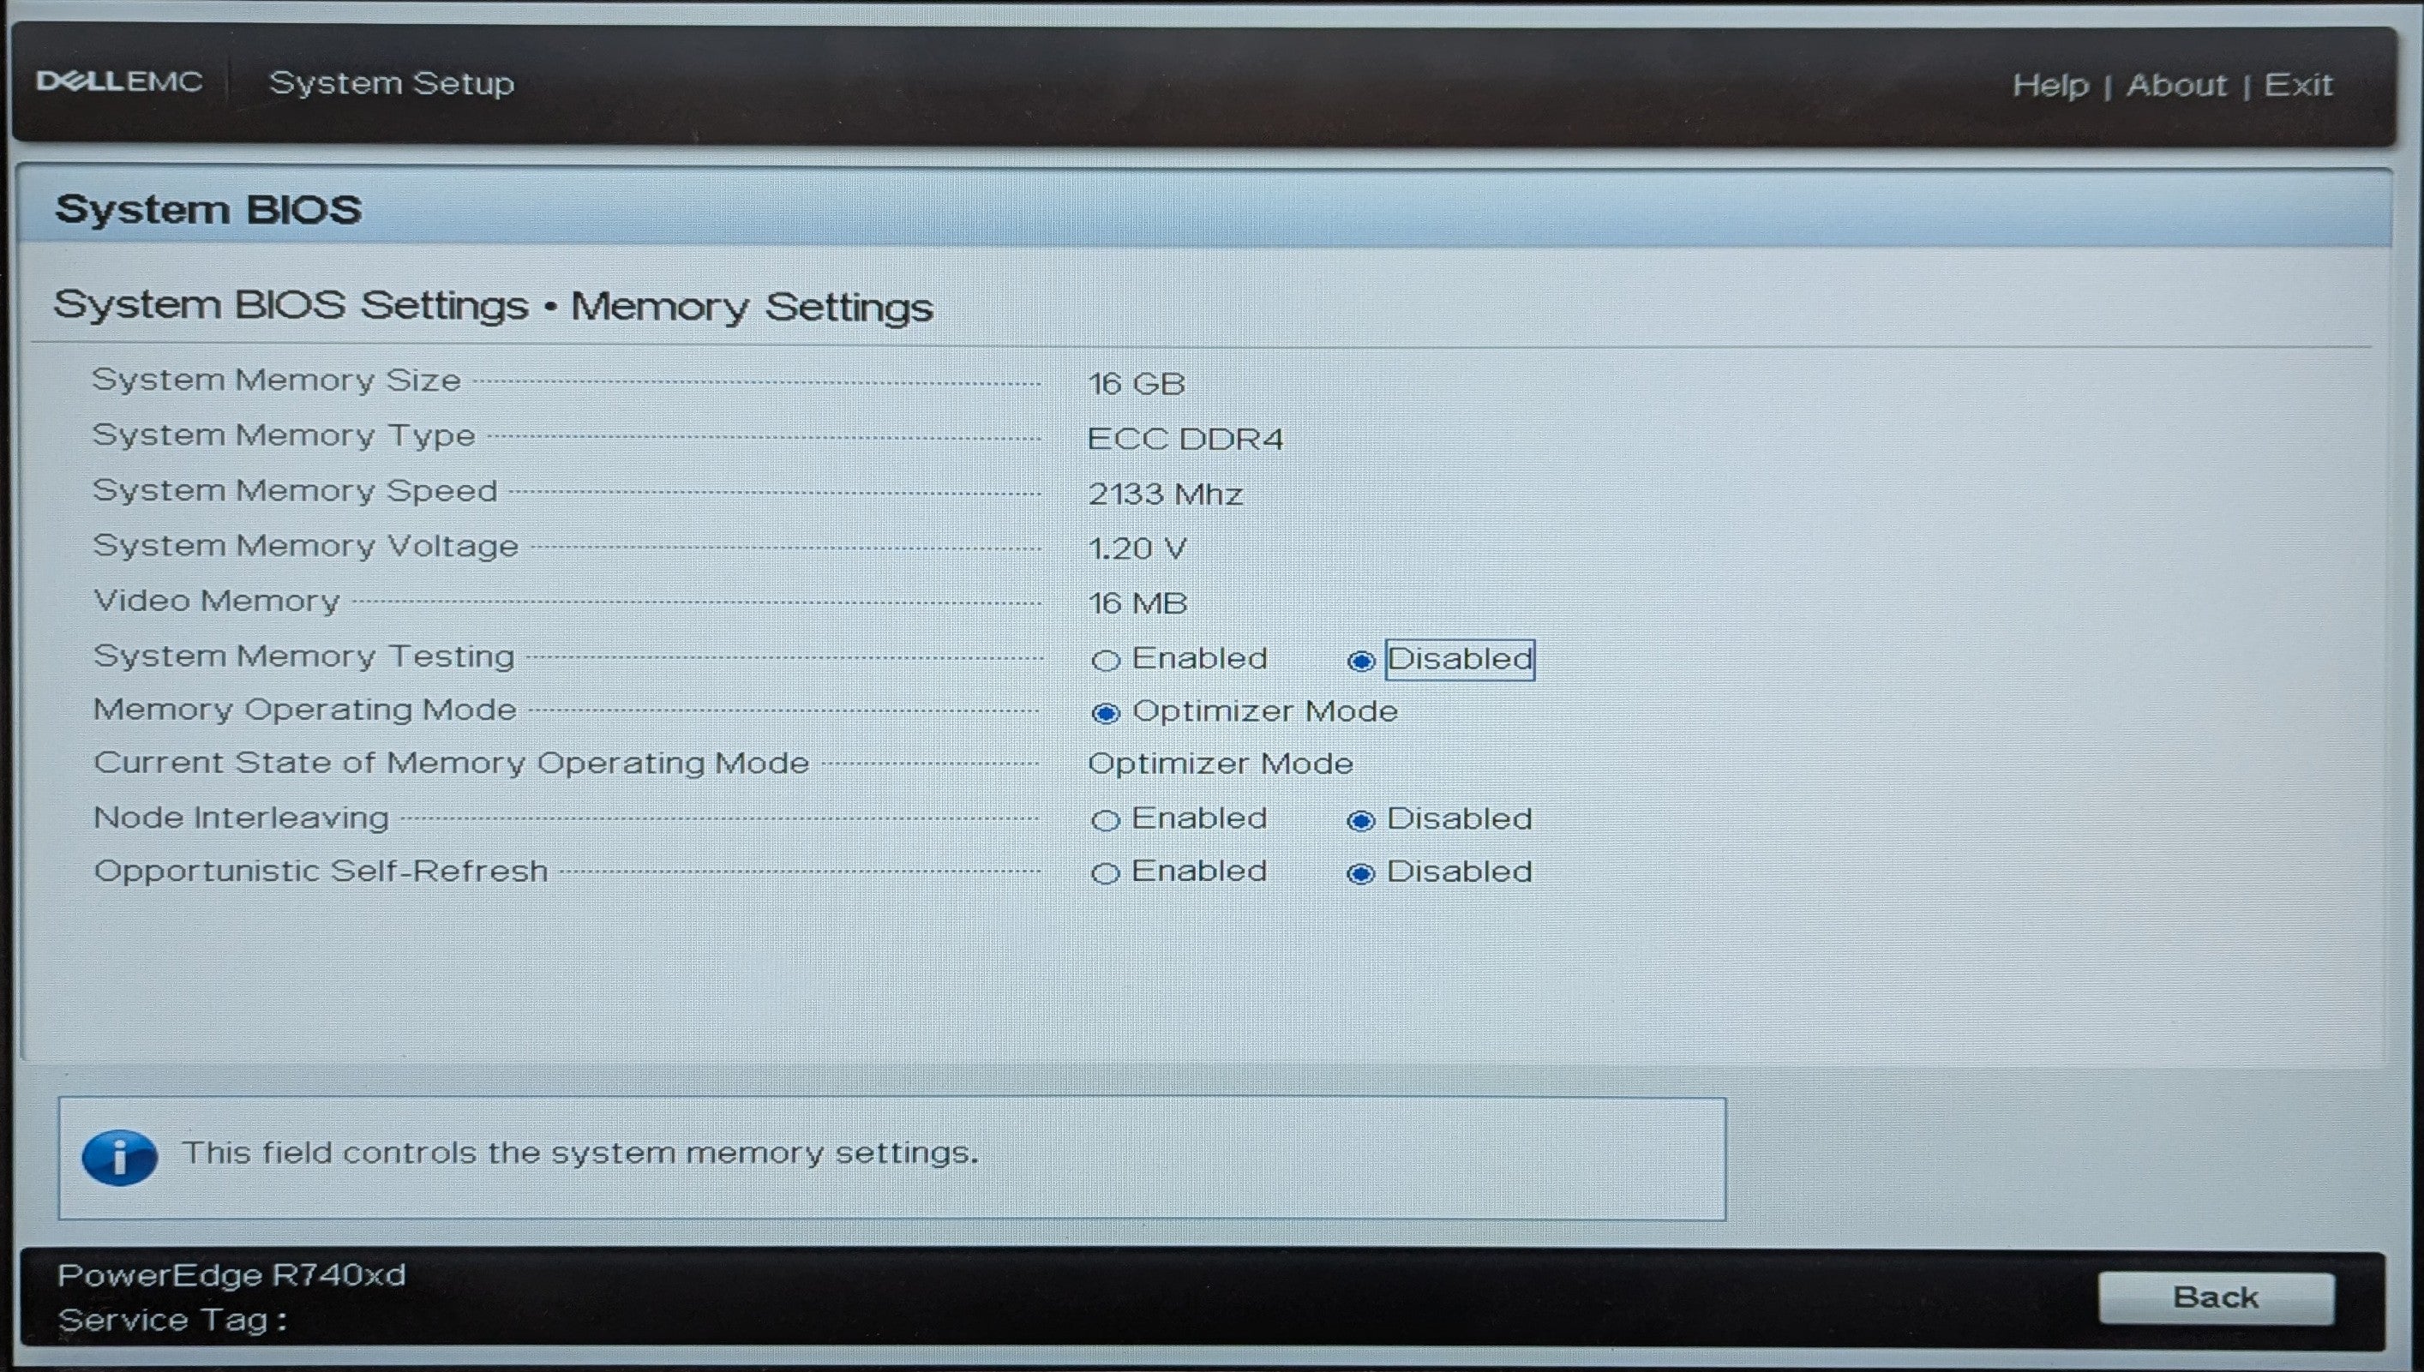Click the System Memory Speed value
Image resolution: width=2424 pixels, height=1372 pixels.
(1166, 494)
